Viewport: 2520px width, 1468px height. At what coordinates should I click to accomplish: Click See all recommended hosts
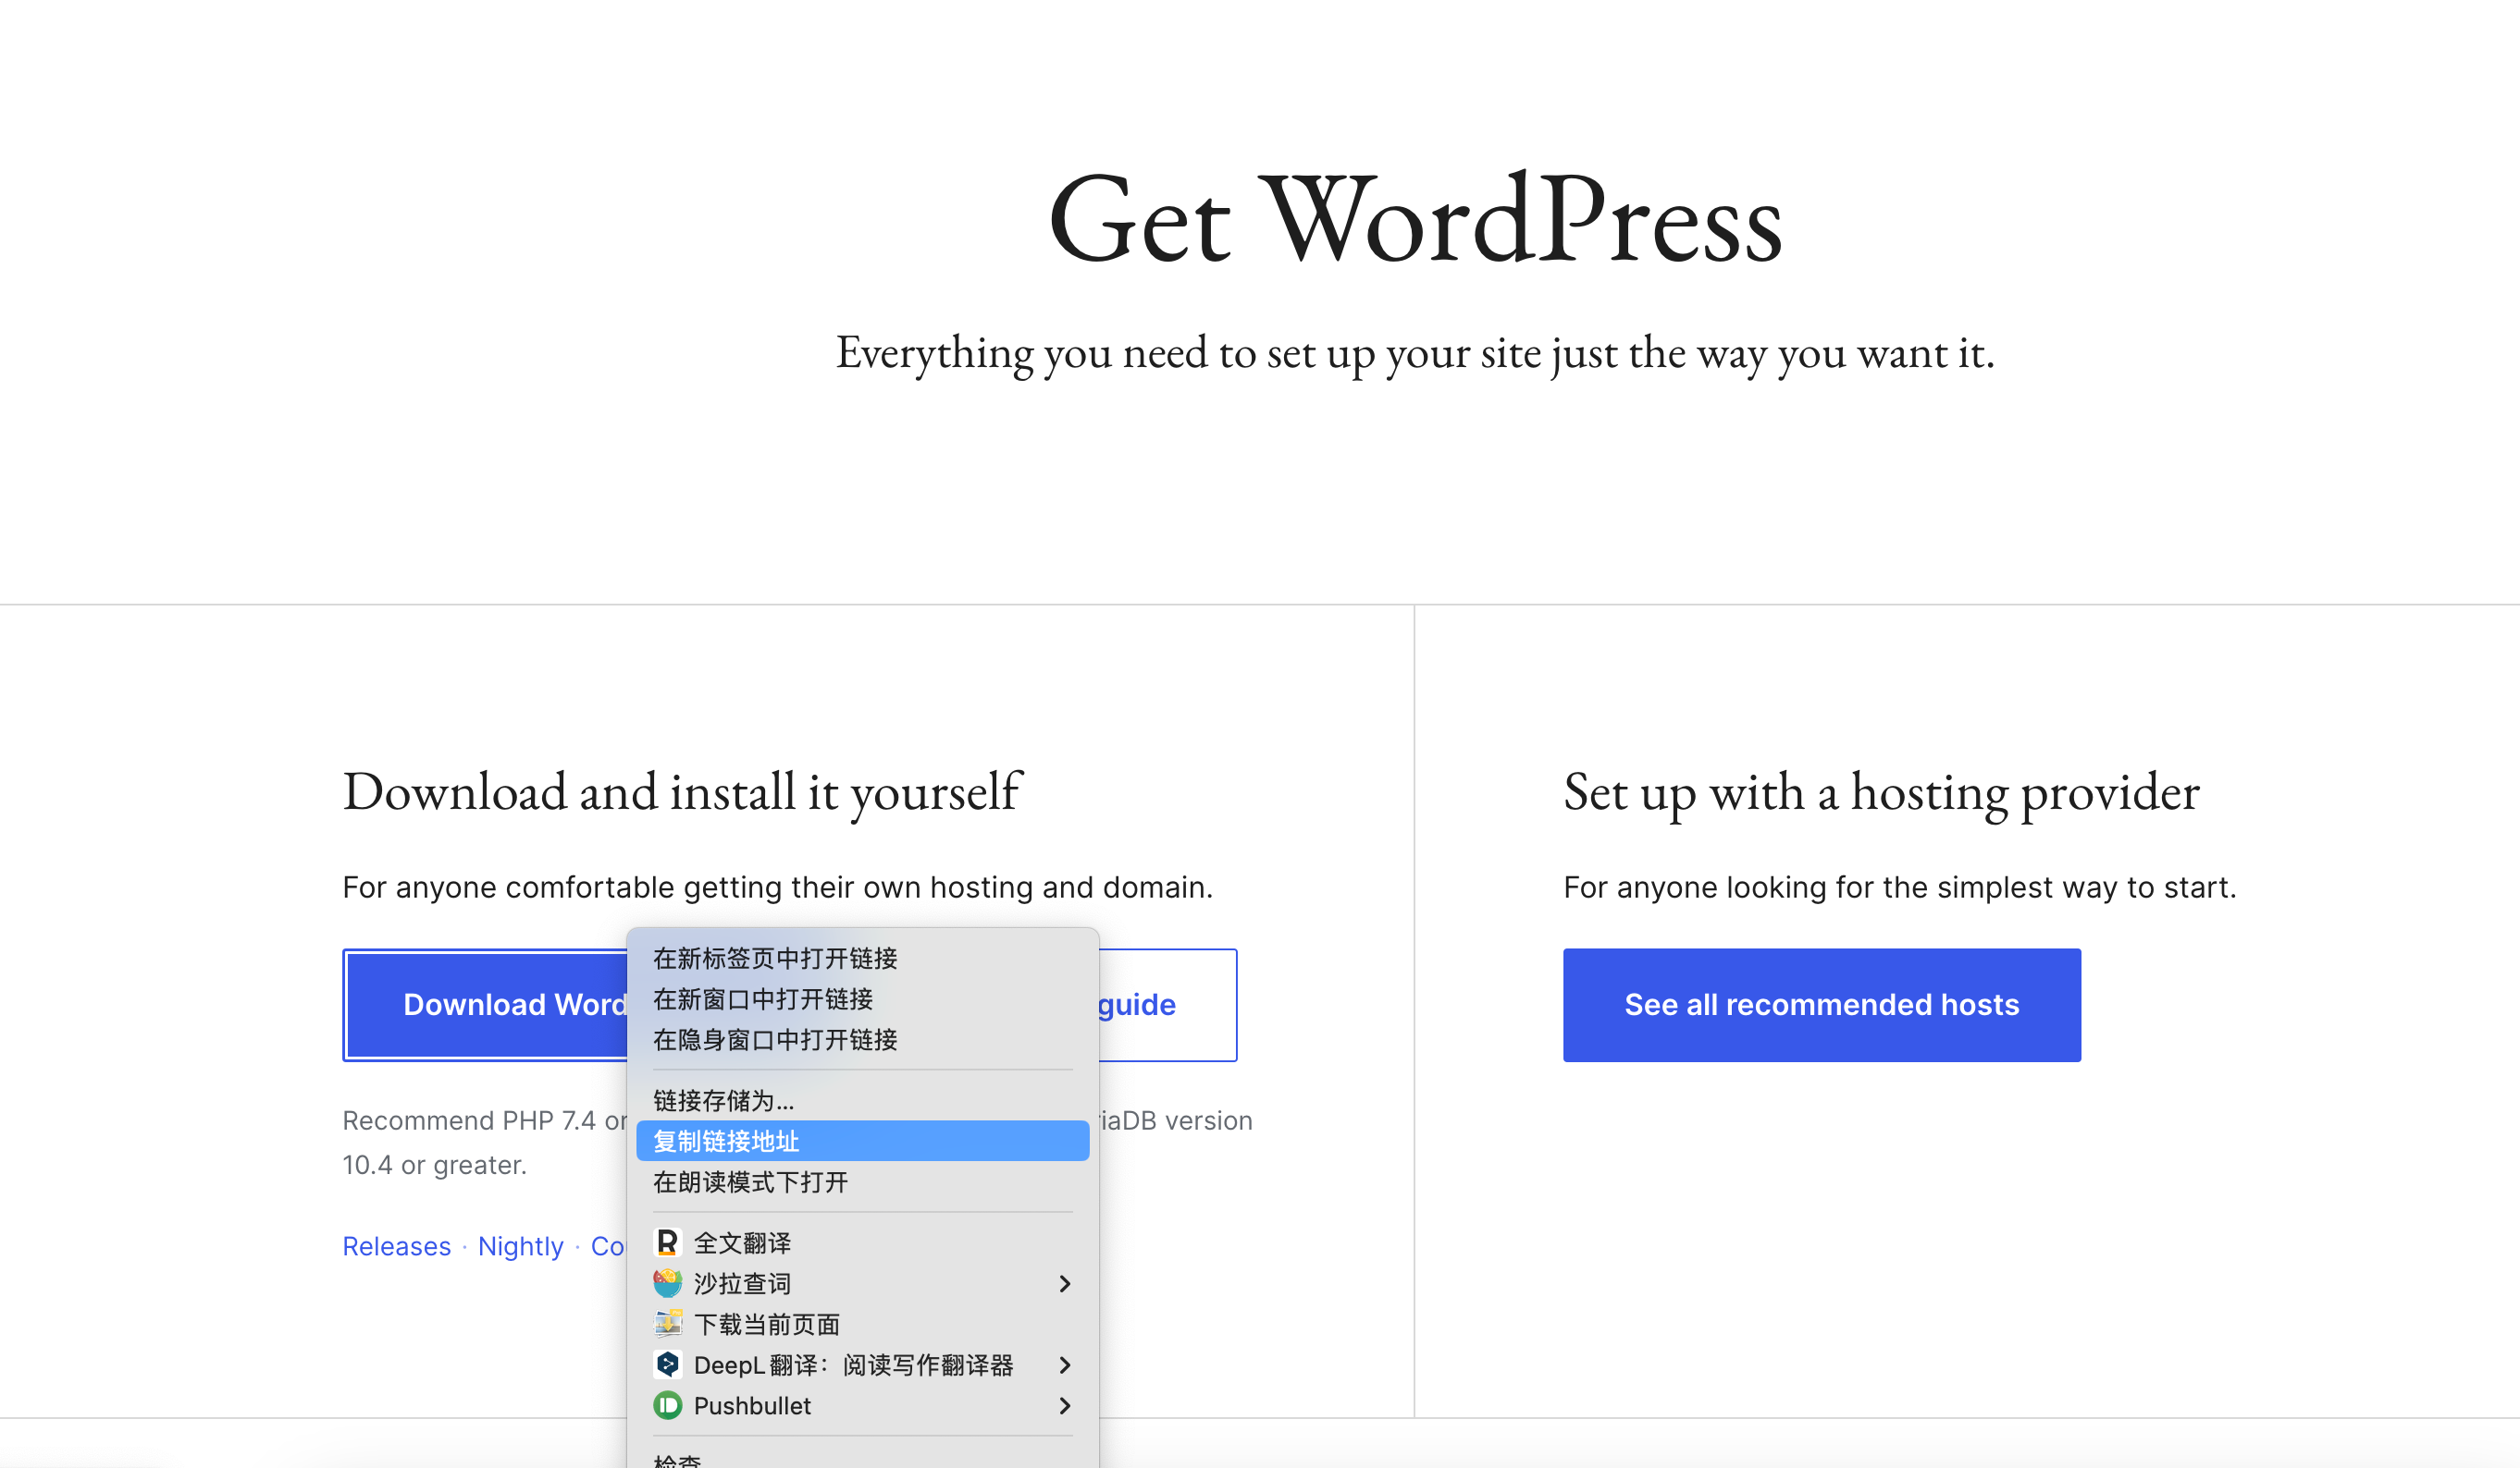[x=1822, y=1004]
